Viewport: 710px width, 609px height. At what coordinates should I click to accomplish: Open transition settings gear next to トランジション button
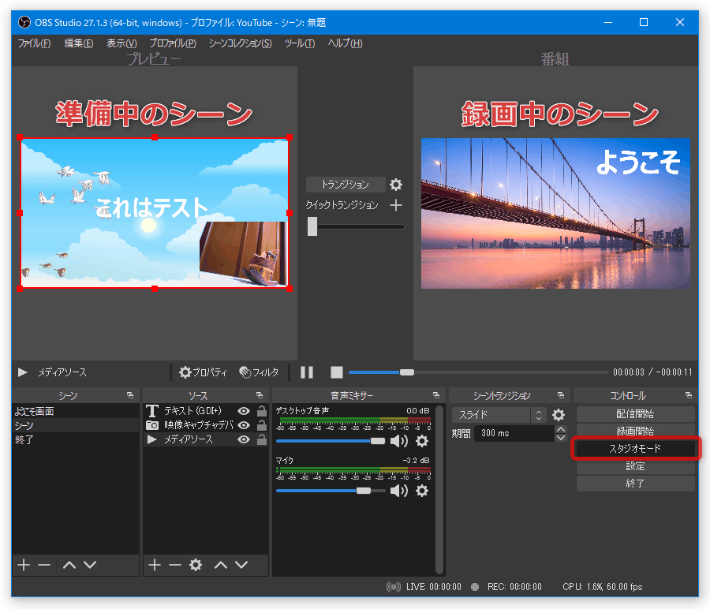coord(396,185)
